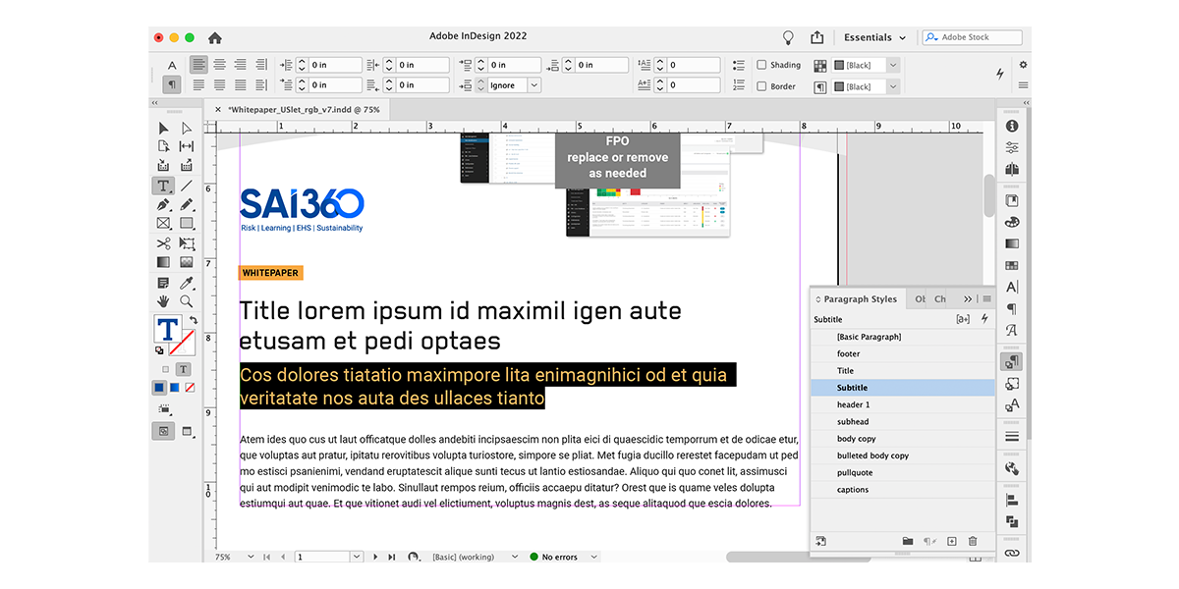Open control panel gear settings
Viewport: 1179px width, 589px height.
(x=1023, y=65)
